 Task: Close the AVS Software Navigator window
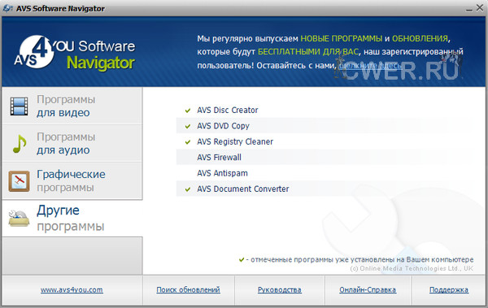(x=480, y=8)
